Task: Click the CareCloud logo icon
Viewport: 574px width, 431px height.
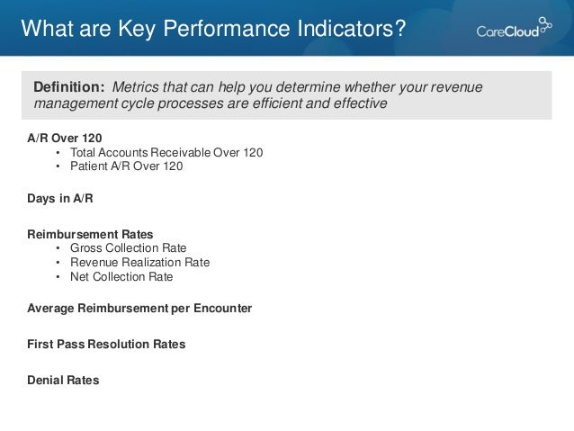Action: click(x=515, y=28)
